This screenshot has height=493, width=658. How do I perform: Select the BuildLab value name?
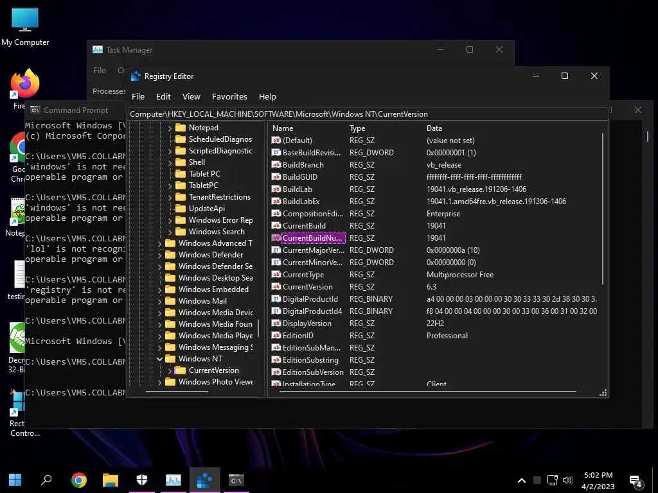297,189
